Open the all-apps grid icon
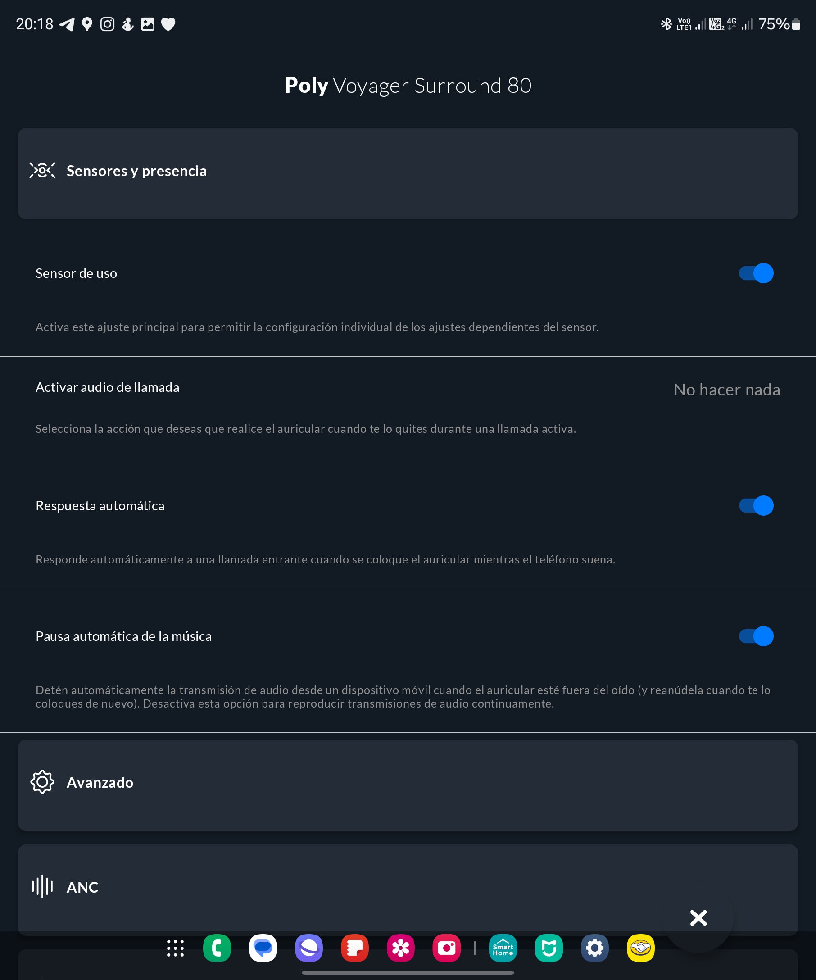Viewport: 816px width, 980px height. [176, 948]
